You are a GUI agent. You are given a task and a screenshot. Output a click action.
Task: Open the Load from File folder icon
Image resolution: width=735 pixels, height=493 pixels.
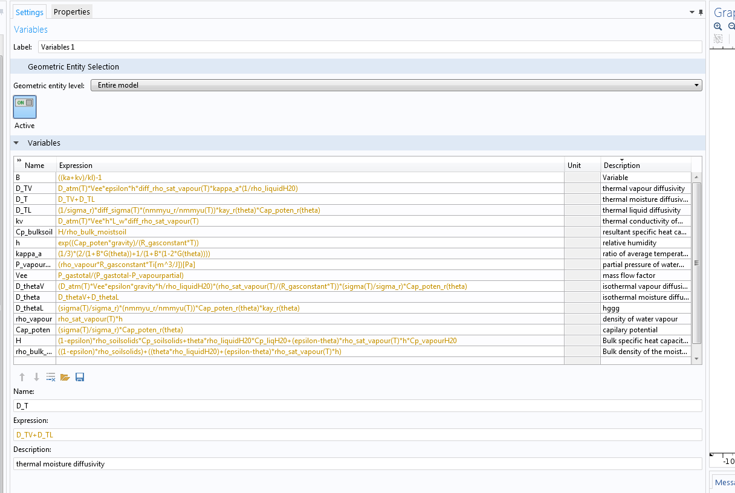[x=65, y=377]
